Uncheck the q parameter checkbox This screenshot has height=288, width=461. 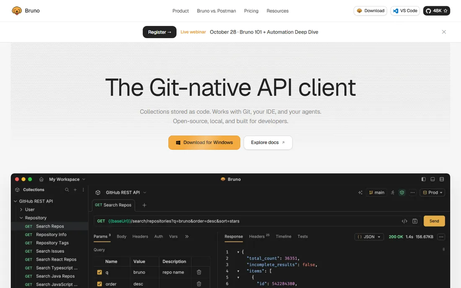pyautogui.click(x=99, y=272)
